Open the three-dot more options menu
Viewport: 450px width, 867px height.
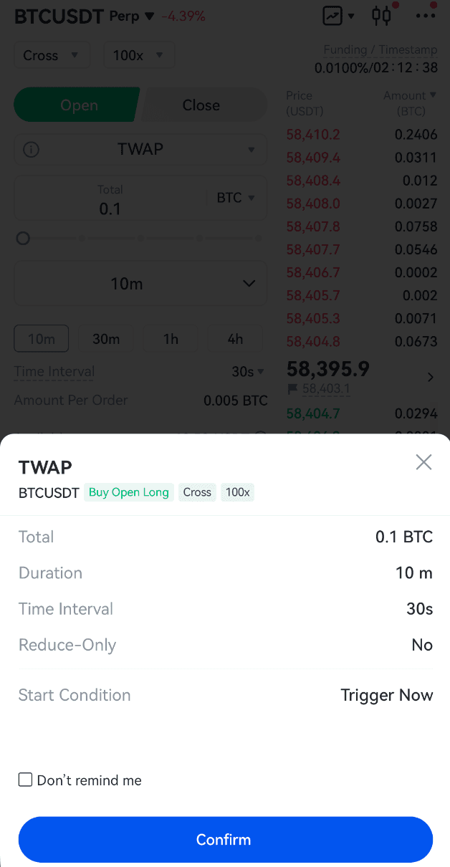(426, 15)
